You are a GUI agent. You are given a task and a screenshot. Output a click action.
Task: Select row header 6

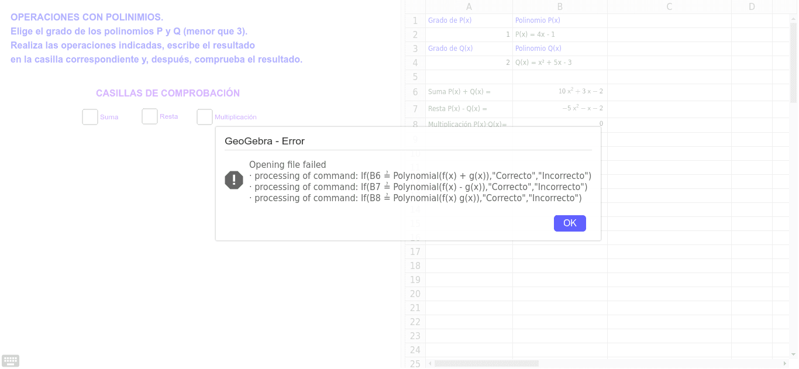(415, 92)
